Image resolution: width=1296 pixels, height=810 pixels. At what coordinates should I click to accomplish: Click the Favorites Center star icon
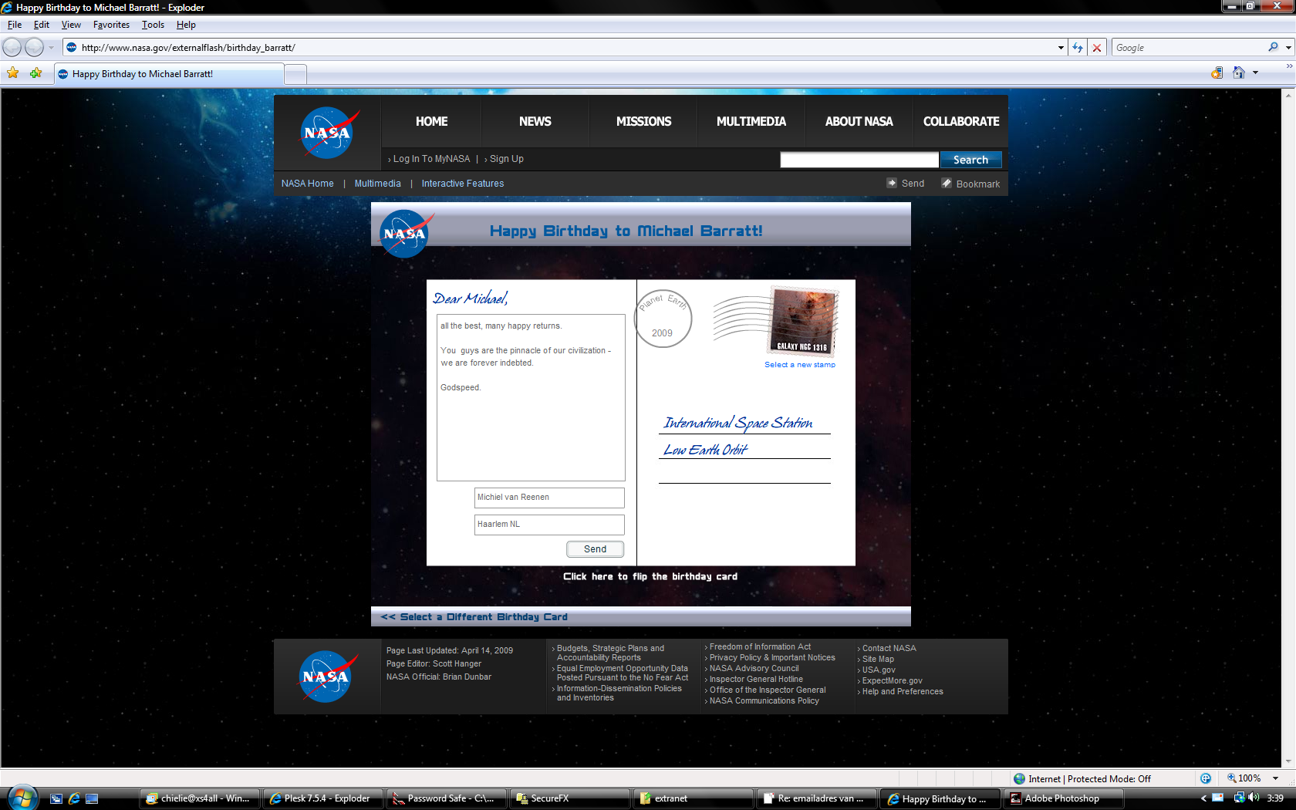13,73
